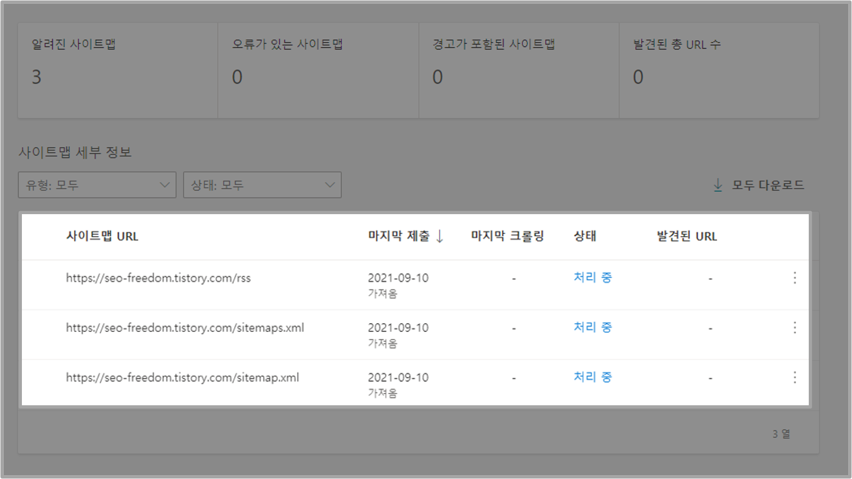Image resolution: width=852 pixels, height=479 pixels.
Task: Click 처리 중 status for sitemaps.xml
Action: 593,327
